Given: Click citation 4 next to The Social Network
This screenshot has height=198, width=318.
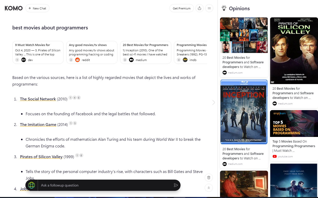Looking at the screenshot, I should [75, 98].
